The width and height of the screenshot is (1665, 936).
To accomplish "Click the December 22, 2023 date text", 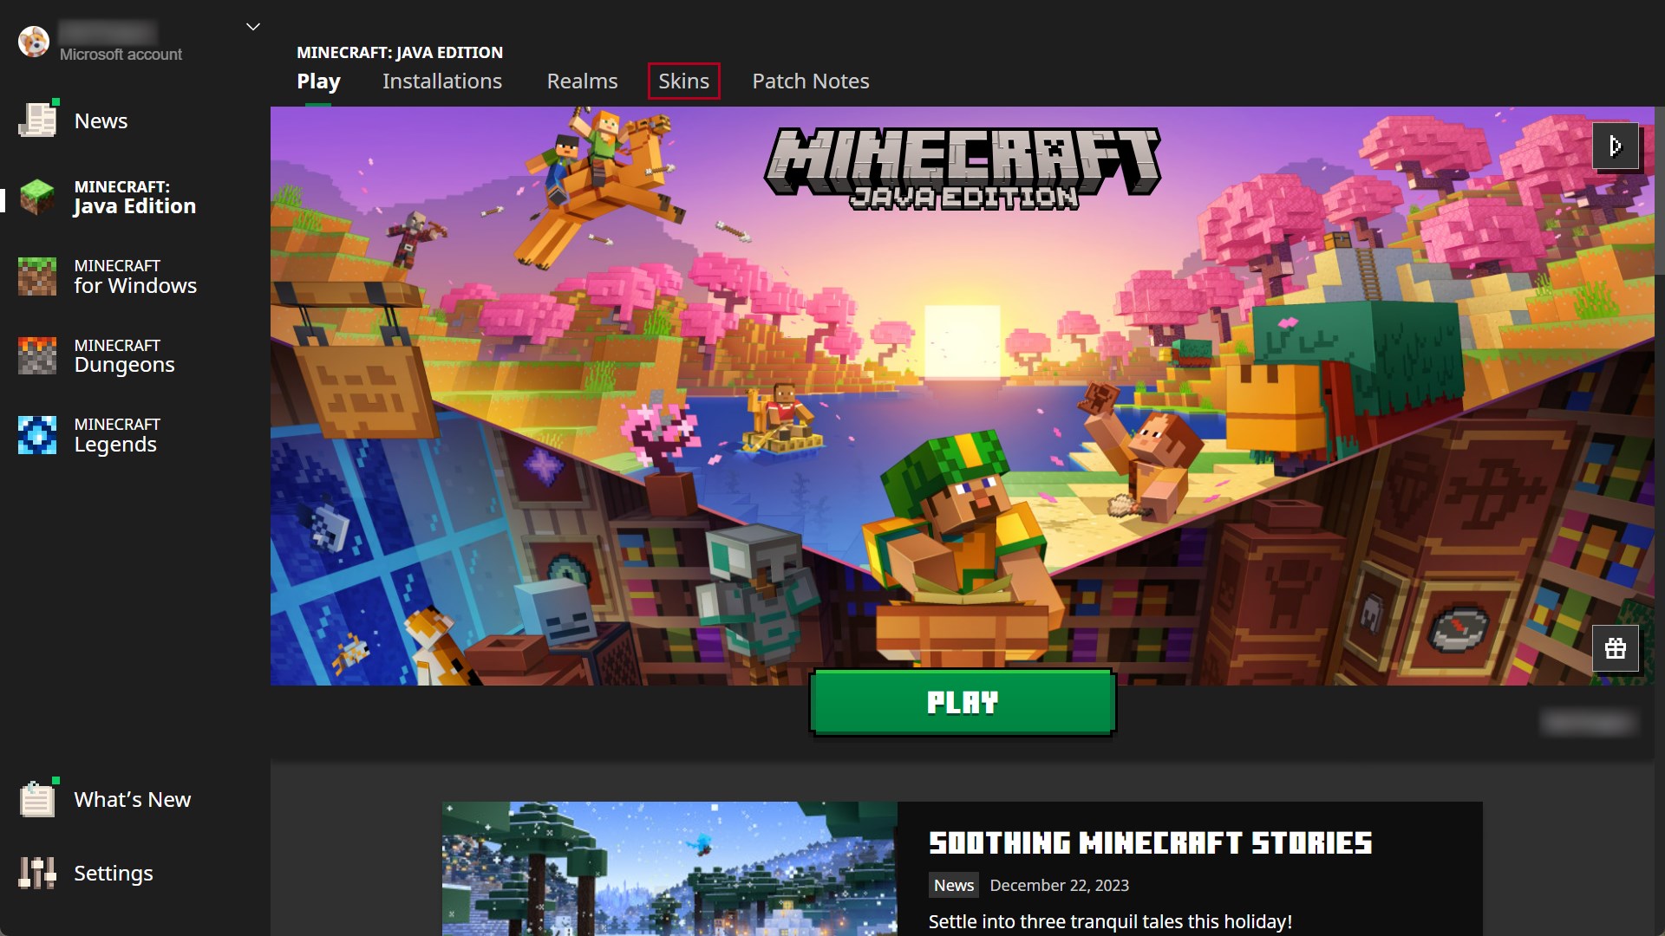I will 1059,885.
